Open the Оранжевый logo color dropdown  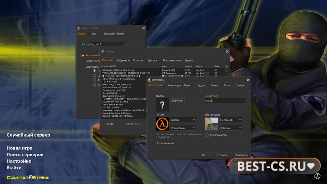pos(183,128)
